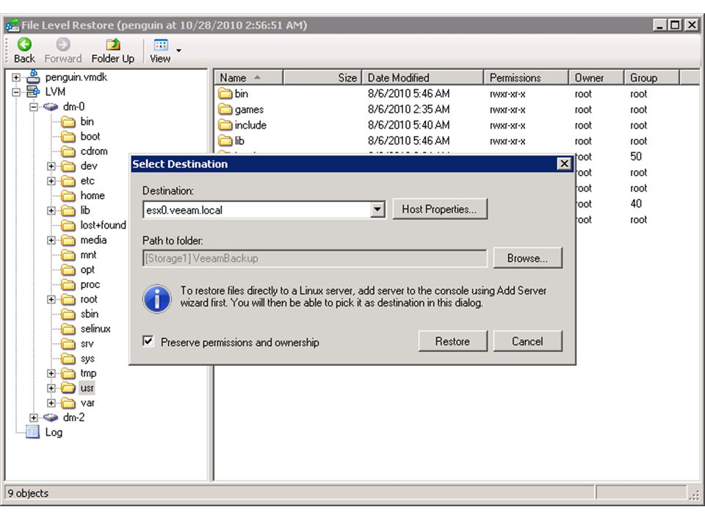Click the opt folder icon in tree
The width and height of the screenshot is (705, 529).
click(x=68, y=270)
